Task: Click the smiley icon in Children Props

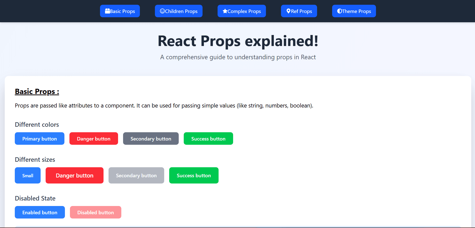Action: point(162,11)
